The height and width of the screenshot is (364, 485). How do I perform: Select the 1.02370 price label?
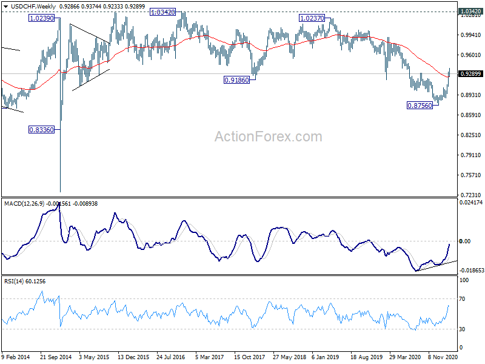(312, 18)
